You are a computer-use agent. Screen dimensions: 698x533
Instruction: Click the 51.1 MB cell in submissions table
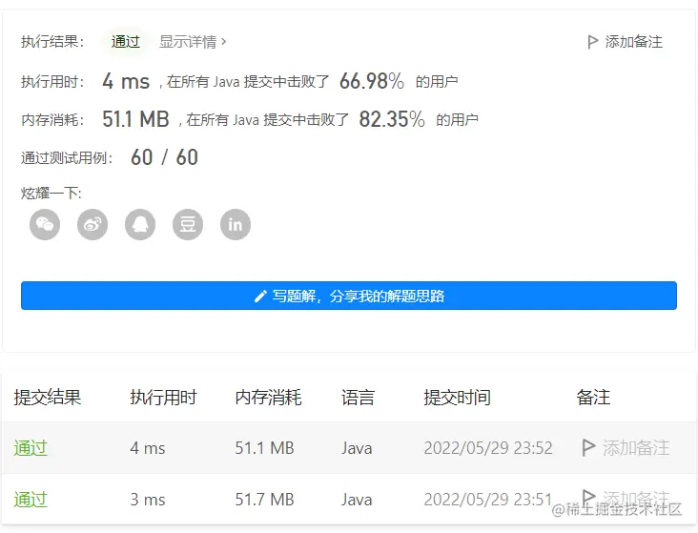(264, 448)
